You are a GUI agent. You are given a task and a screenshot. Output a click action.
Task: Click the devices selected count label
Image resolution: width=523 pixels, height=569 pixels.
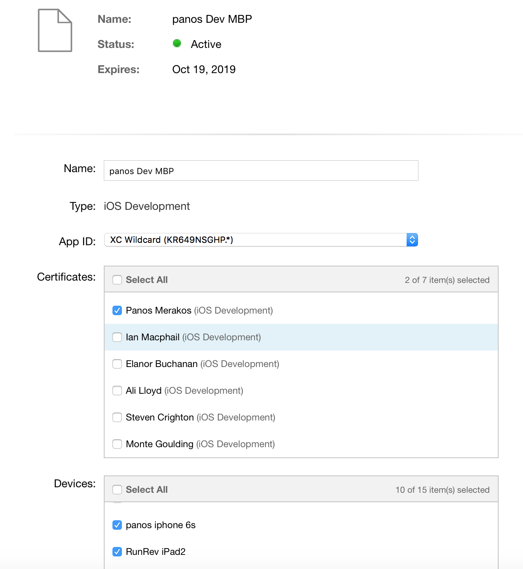442,490
